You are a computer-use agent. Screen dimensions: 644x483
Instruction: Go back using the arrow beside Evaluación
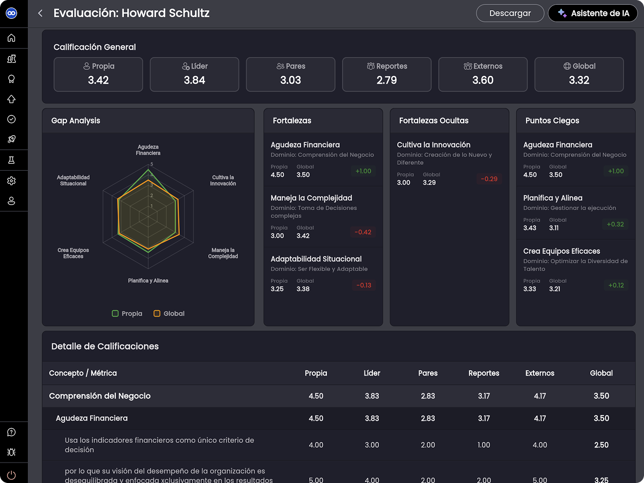coord(40,13)
